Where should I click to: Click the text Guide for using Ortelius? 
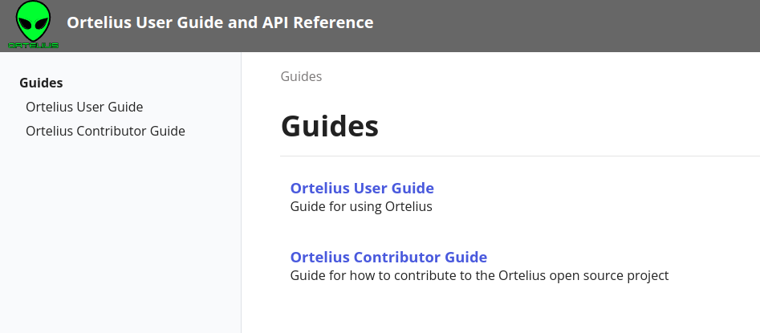(x=361, y=206)
